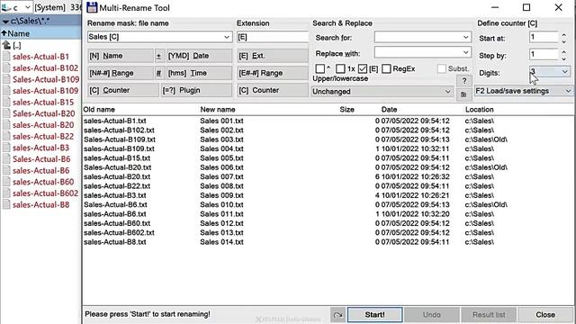Screen dimensions: 576x324
Task: Toggle the caret ^ checkbox
Action: [x=320, y=68]
